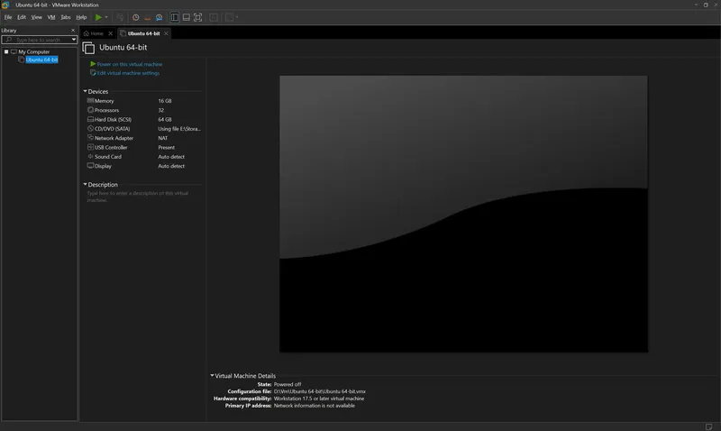
Task: Open the console view dropdown arrow
Action: (x=237, y=17)
